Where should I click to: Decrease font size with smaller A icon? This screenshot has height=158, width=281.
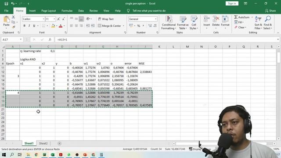click(x=64, y=19)
